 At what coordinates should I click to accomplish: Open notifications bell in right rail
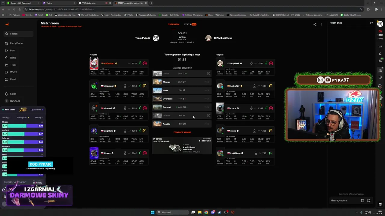tap(380, 54)
